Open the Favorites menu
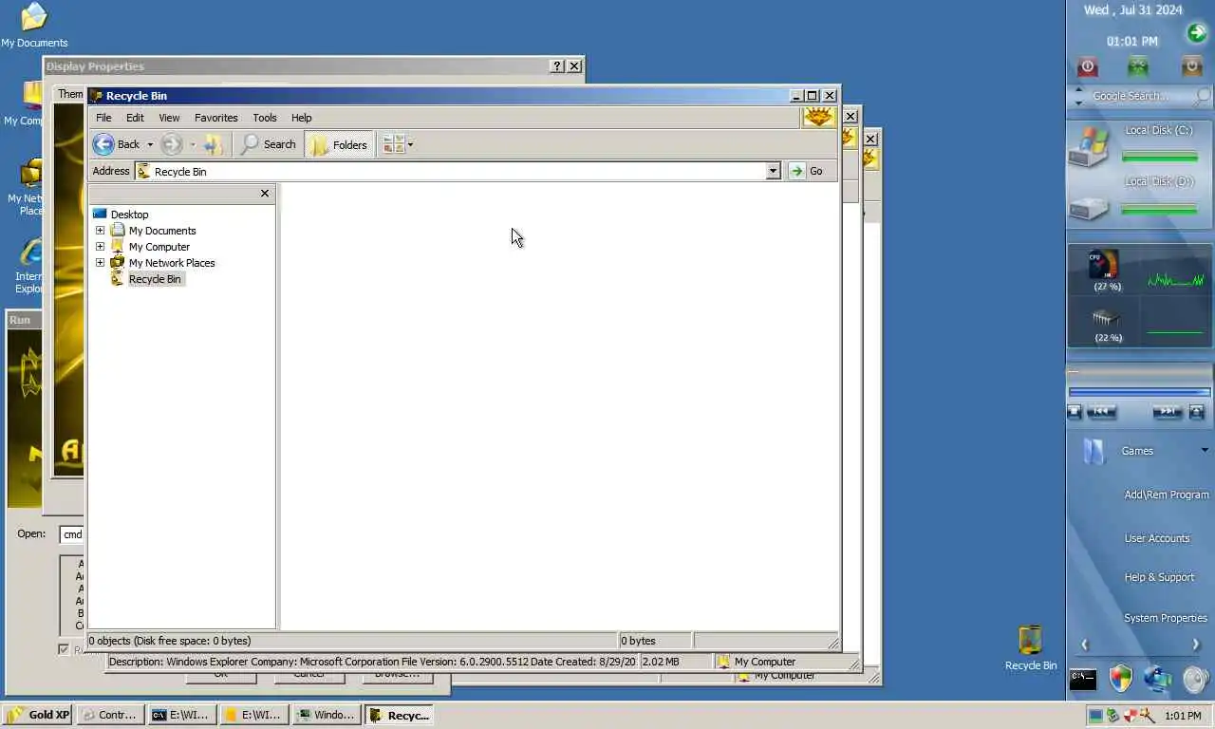The height and width of the screenshot is (729, 1215). (x=215, y=118)
